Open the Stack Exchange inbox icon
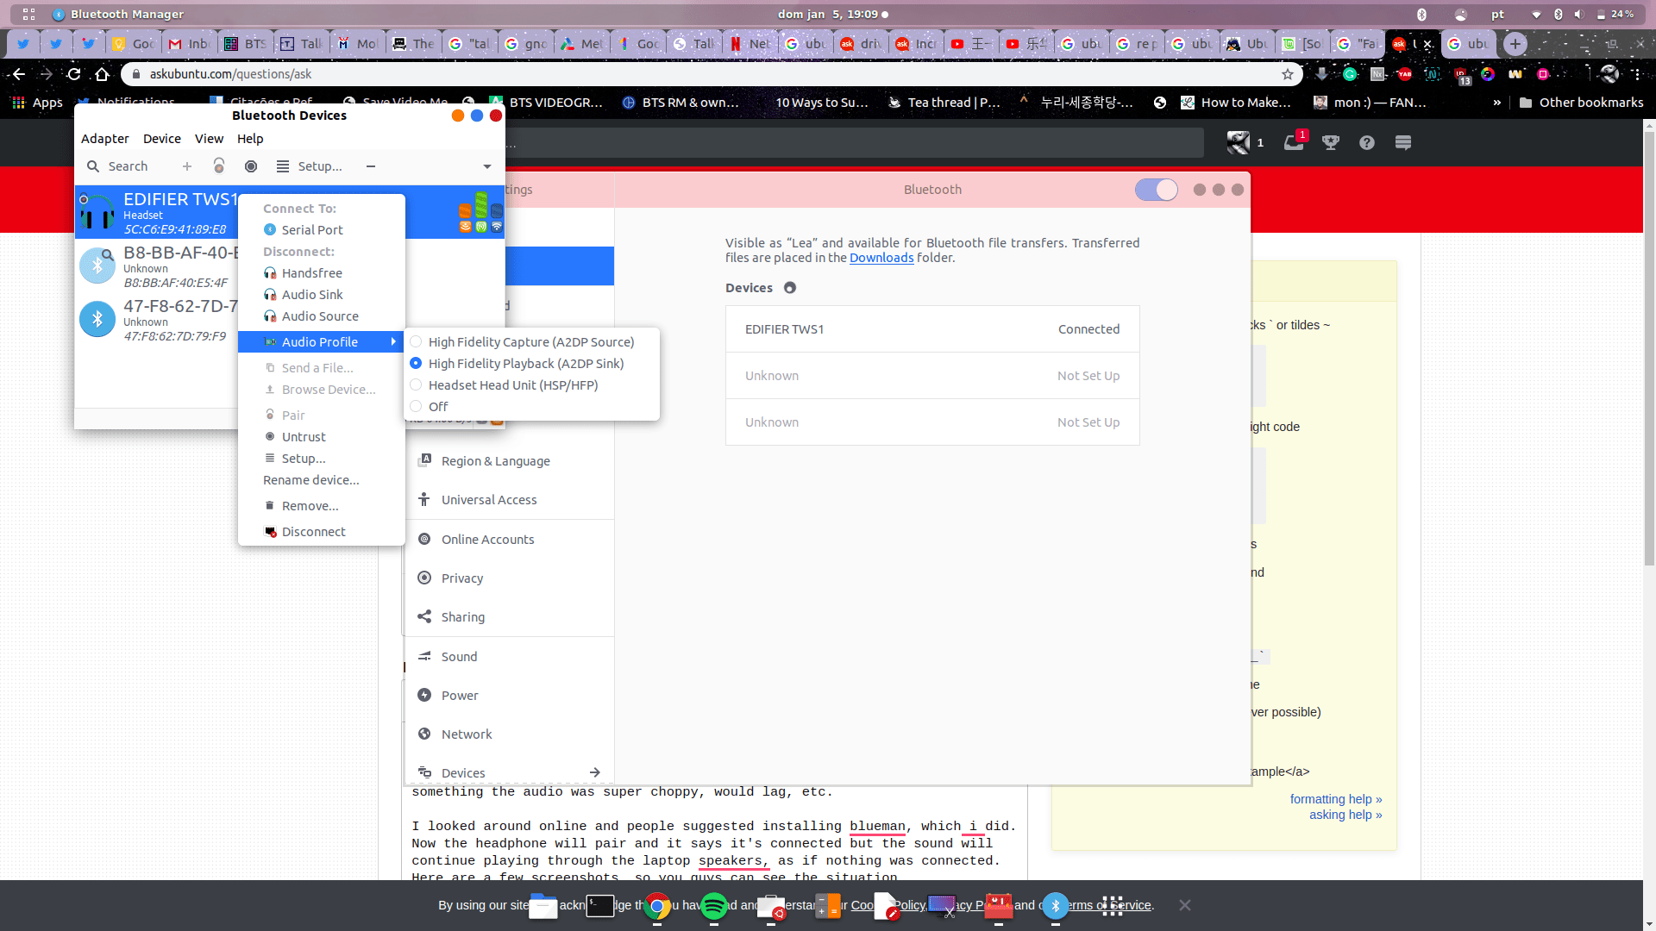1656x931 pixels. coord(1293,143)
